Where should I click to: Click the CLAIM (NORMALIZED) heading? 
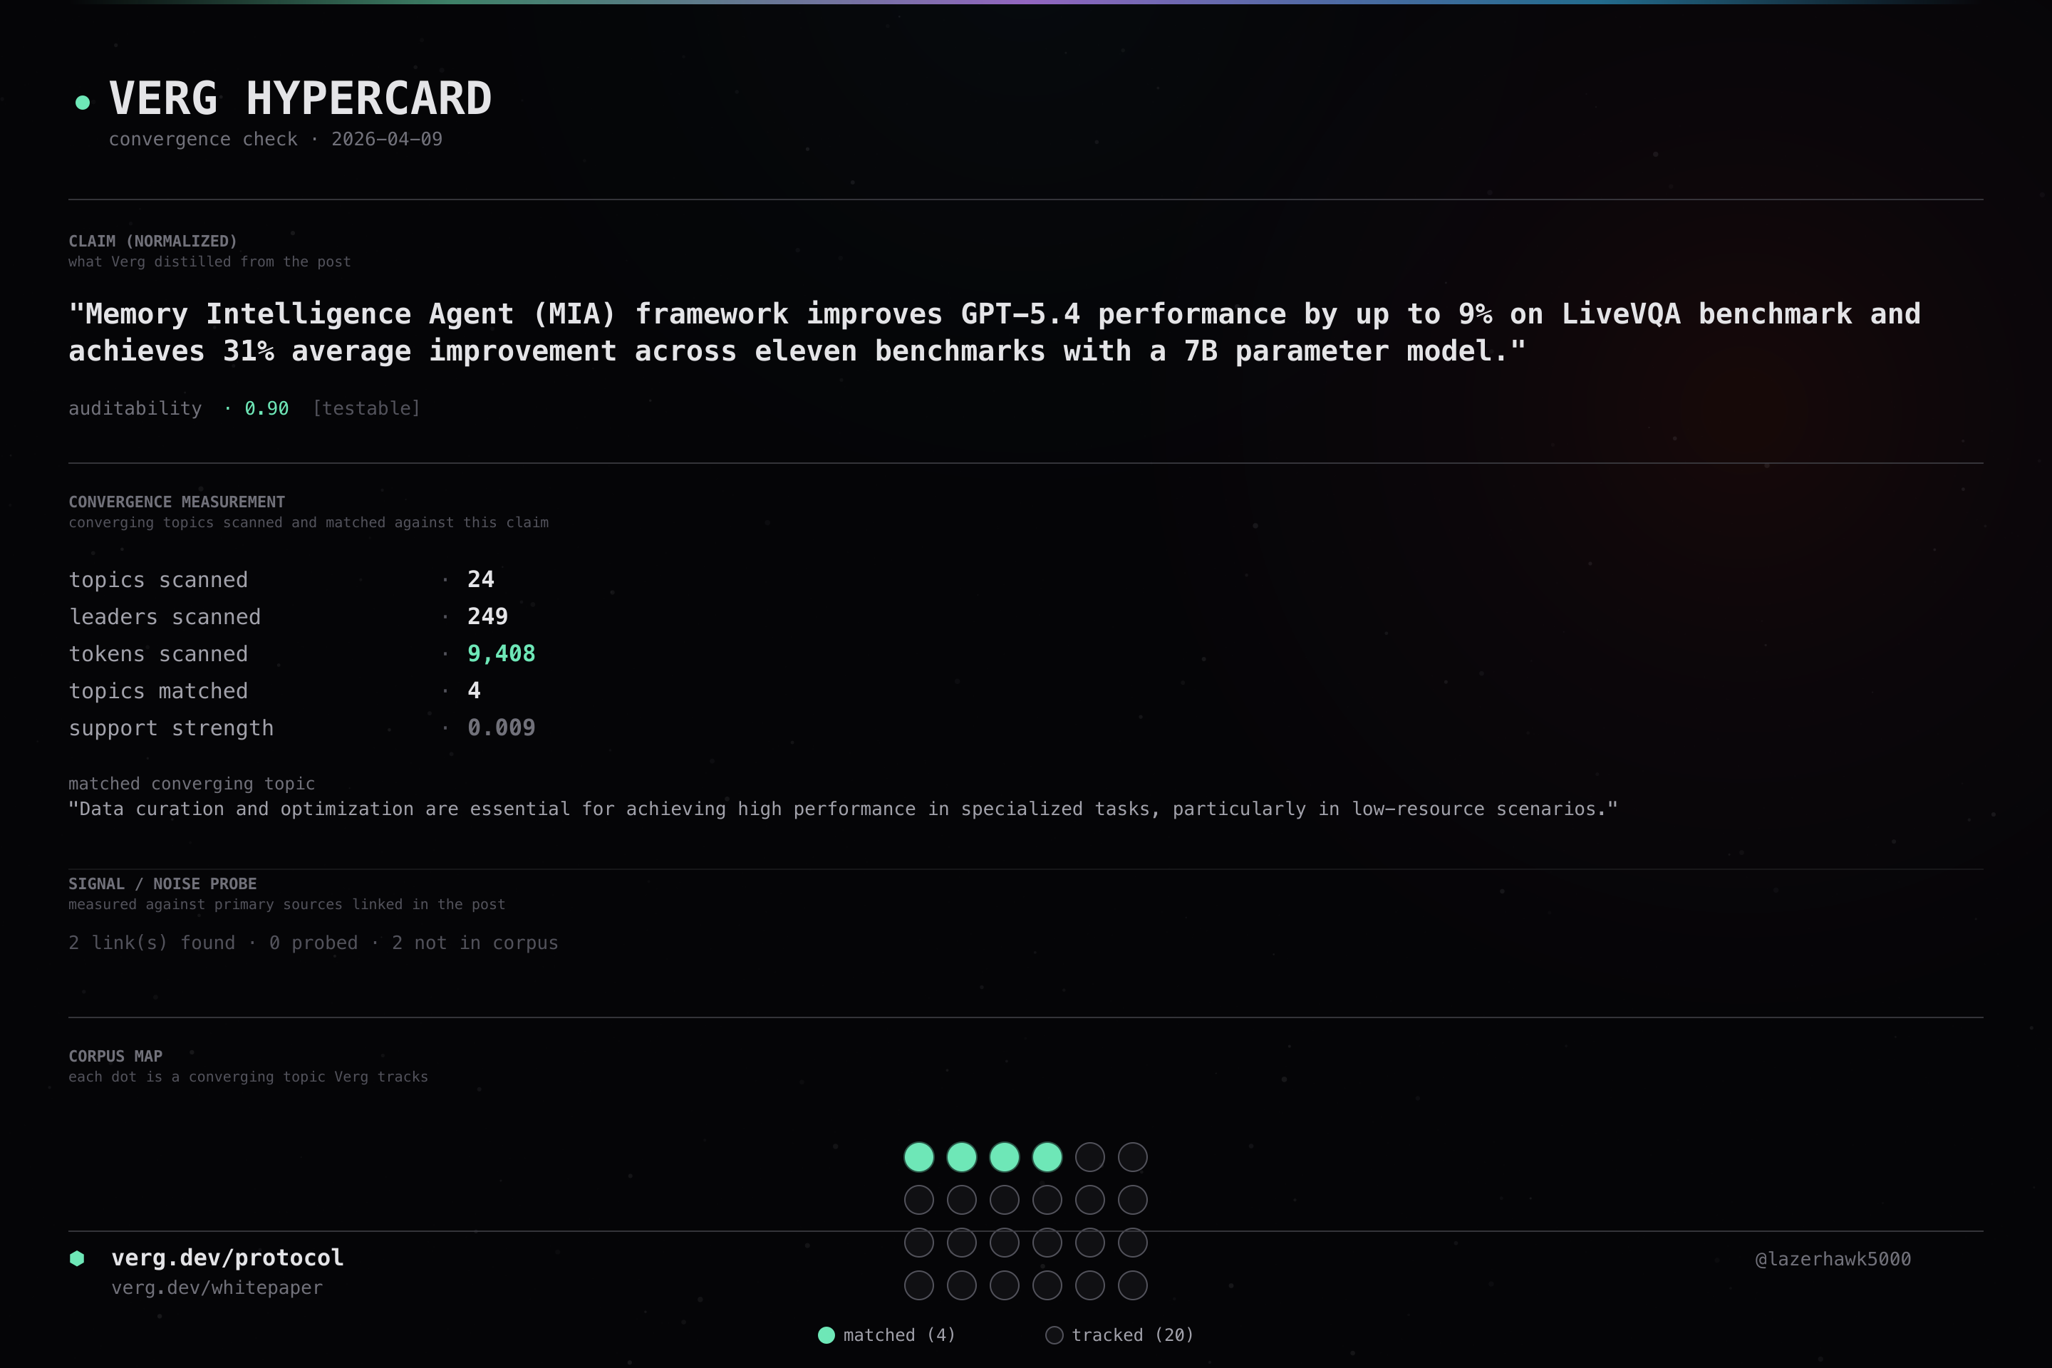tap(152, 241)
